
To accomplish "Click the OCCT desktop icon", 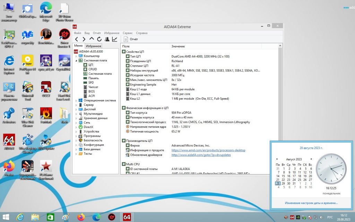I will coord(46,89).
